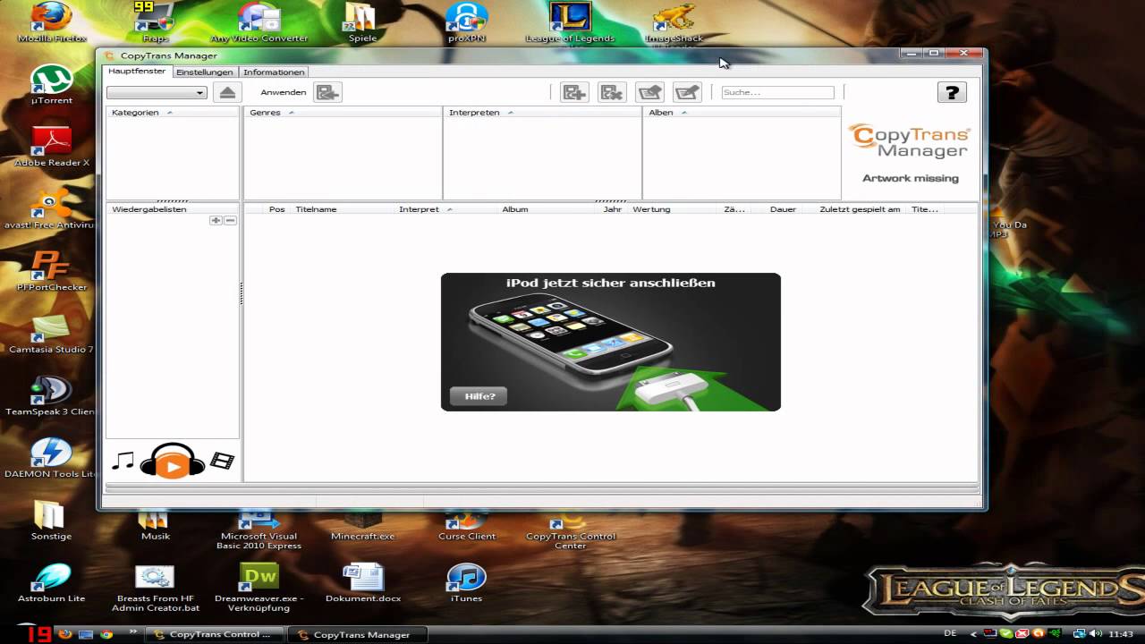Sort by the Interpreten column header
Image resolution: width=1145 pixels, height=644 pixels.
[x=542, y=113]
